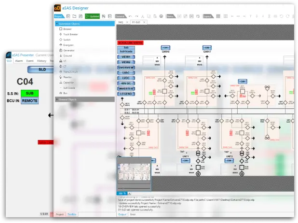Open the Error tab at bottom
Screen dimensions: 298x223
[x=133, y=214]
